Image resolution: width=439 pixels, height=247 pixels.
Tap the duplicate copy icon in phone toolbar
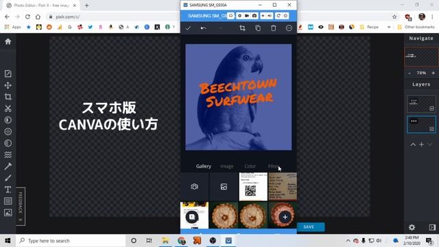pos(258,28)
